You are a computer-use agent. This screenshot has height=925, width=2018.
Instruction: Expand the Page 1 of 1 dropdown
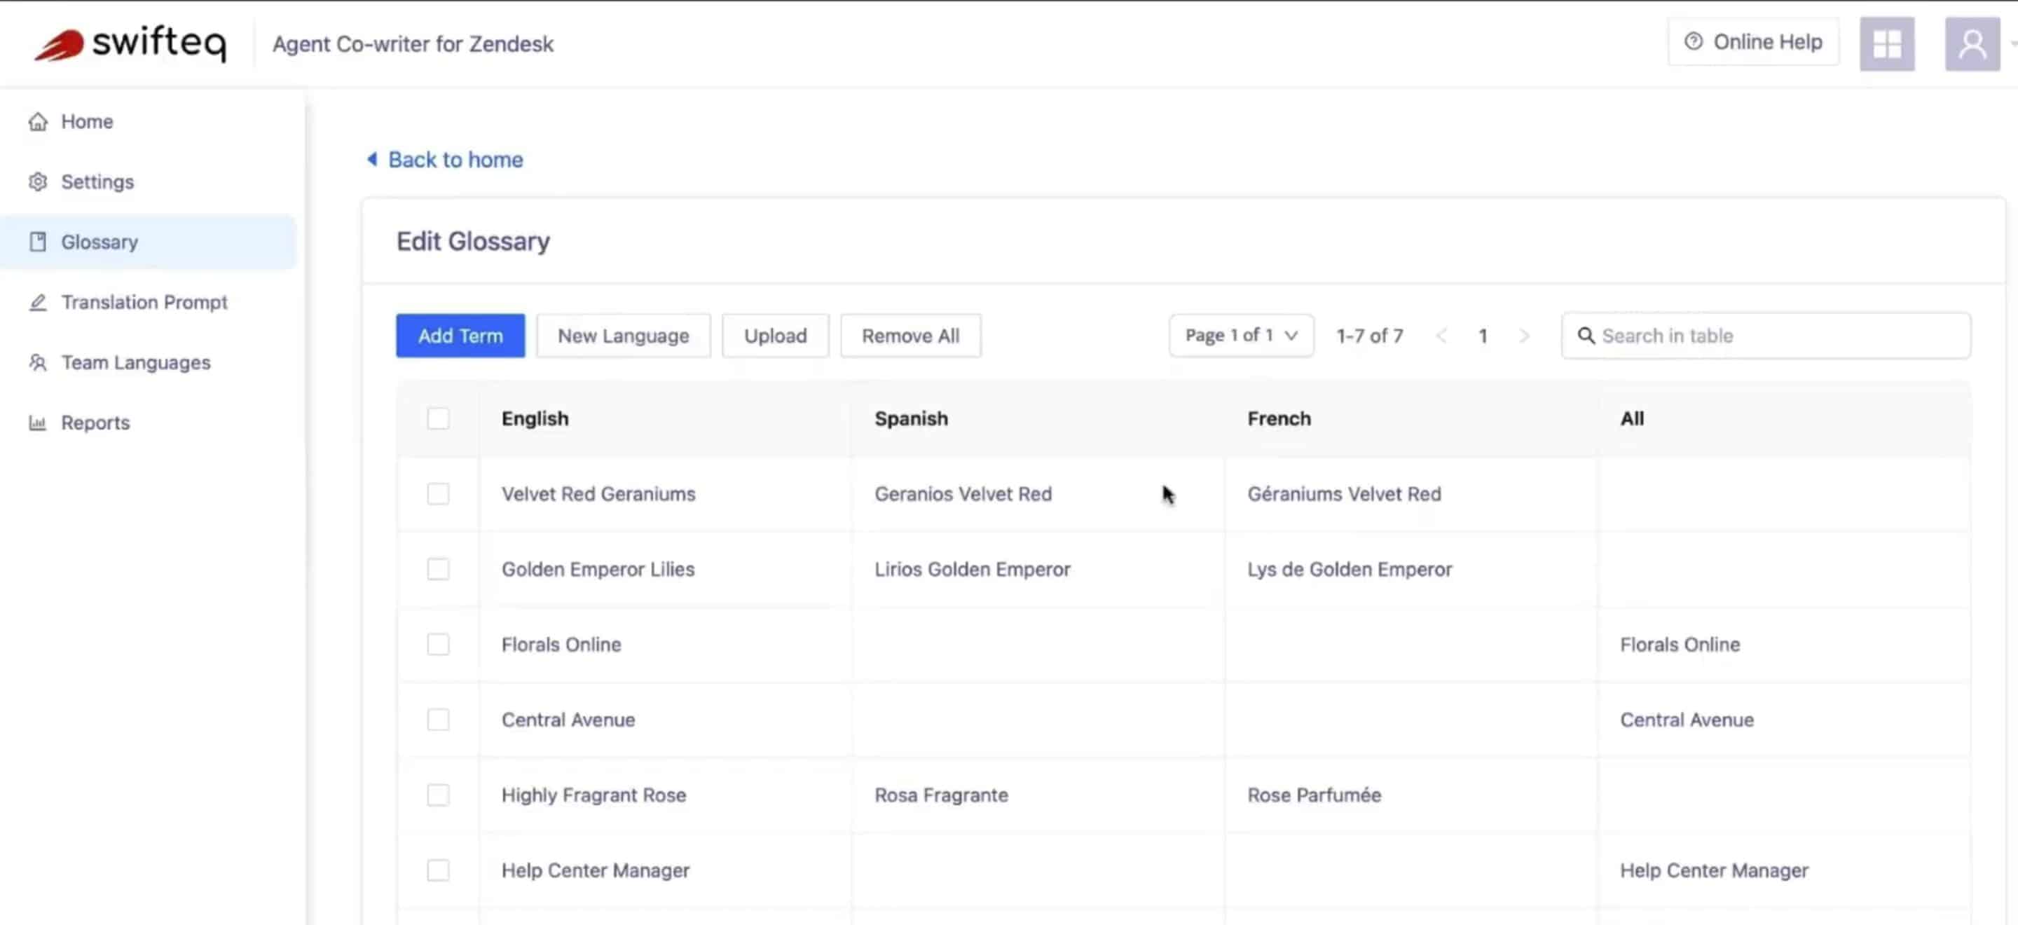click(1241, 335)
